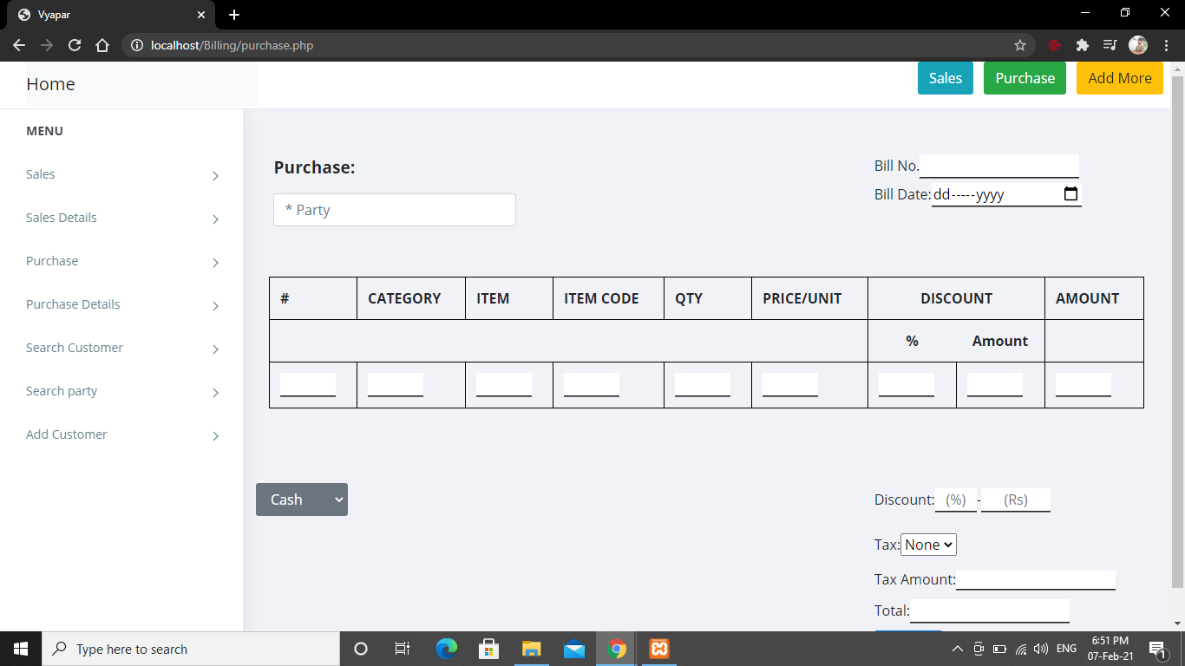Open XAMPP from the taskbar

click(x=659, y=649)
